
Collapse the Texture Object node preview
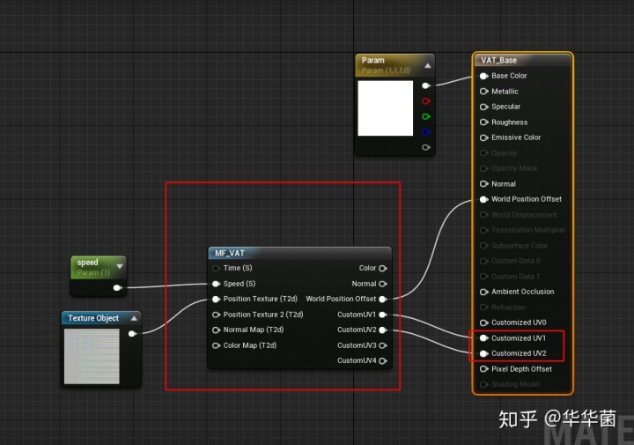[x=134, y=318]
